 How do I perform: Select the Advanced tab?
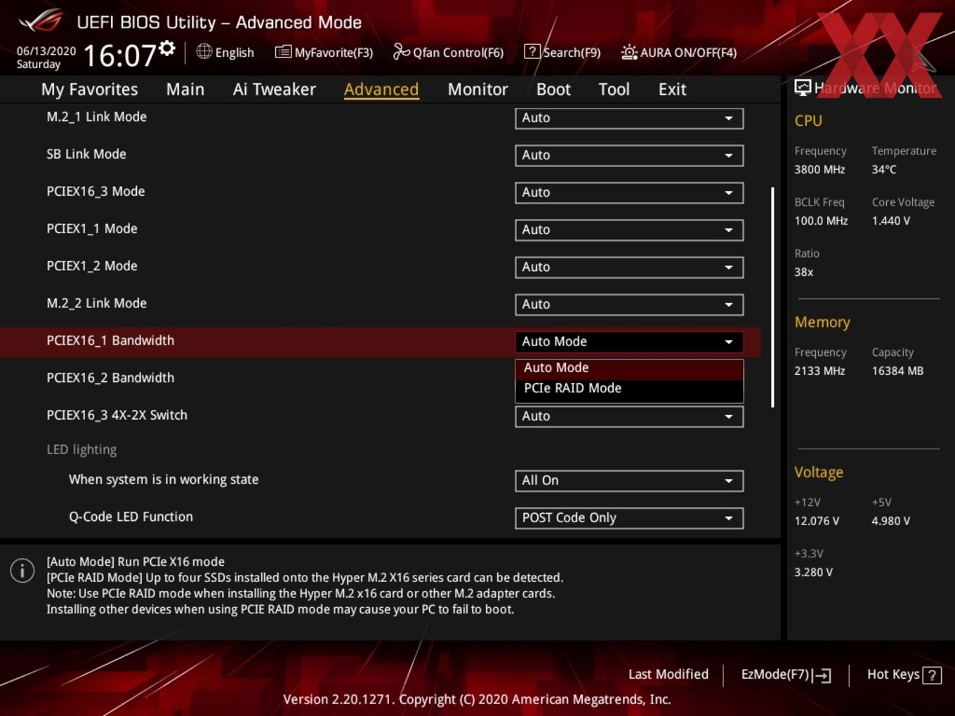pyautogui.click(x=381, y=89)
